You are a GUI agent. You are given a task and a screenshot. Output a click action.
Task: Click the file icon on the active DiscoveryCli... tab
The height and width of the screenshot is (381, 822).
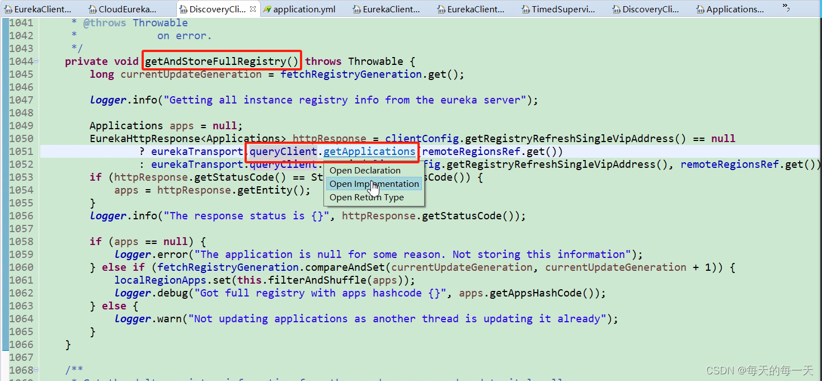[x=183, y=9]
